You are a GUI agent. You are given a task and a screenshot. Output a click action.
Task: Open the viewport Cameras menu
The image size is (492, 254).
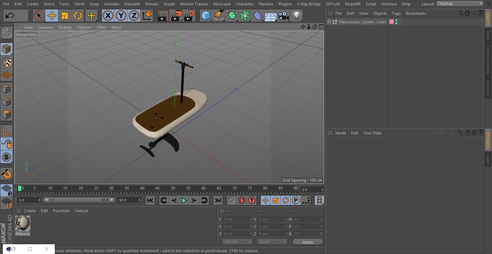(x=45, y=27)
